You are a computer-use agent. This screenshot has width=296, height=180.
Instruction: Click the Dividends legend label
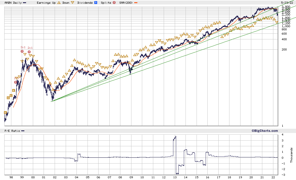click(85, 3)
